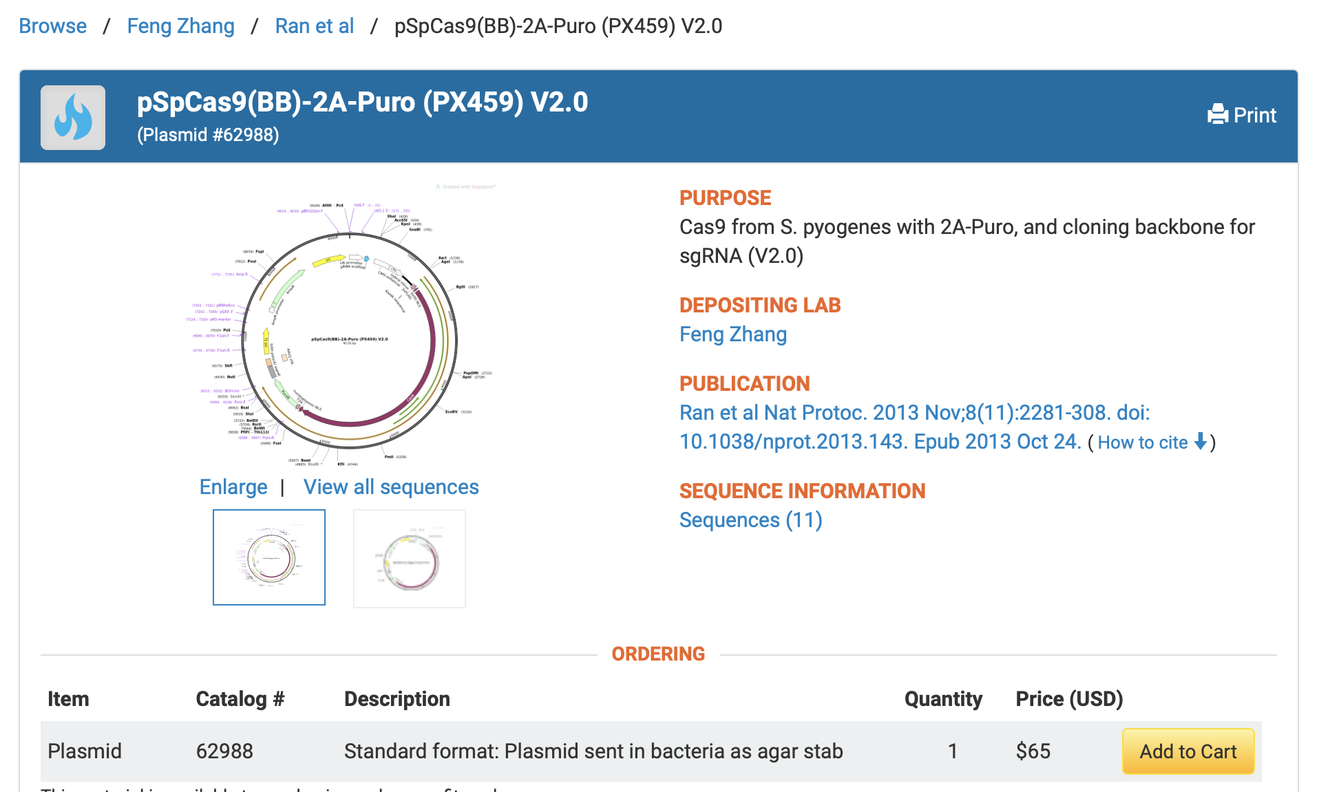Viewport: 1319px width, 792px height.
Task: Click the down arrow beside How to cite
Action: tap(1201, 442)
